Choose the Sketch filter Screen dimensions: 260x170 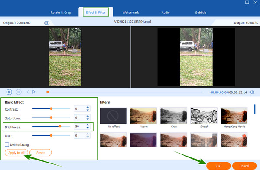[204, 116]
